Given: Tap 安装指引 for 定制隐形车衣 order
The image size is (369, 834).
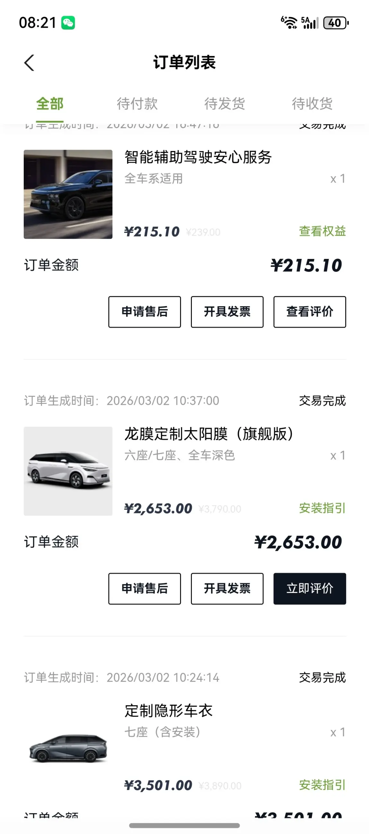Looking at the screenshot, I should tap(322, 785).
